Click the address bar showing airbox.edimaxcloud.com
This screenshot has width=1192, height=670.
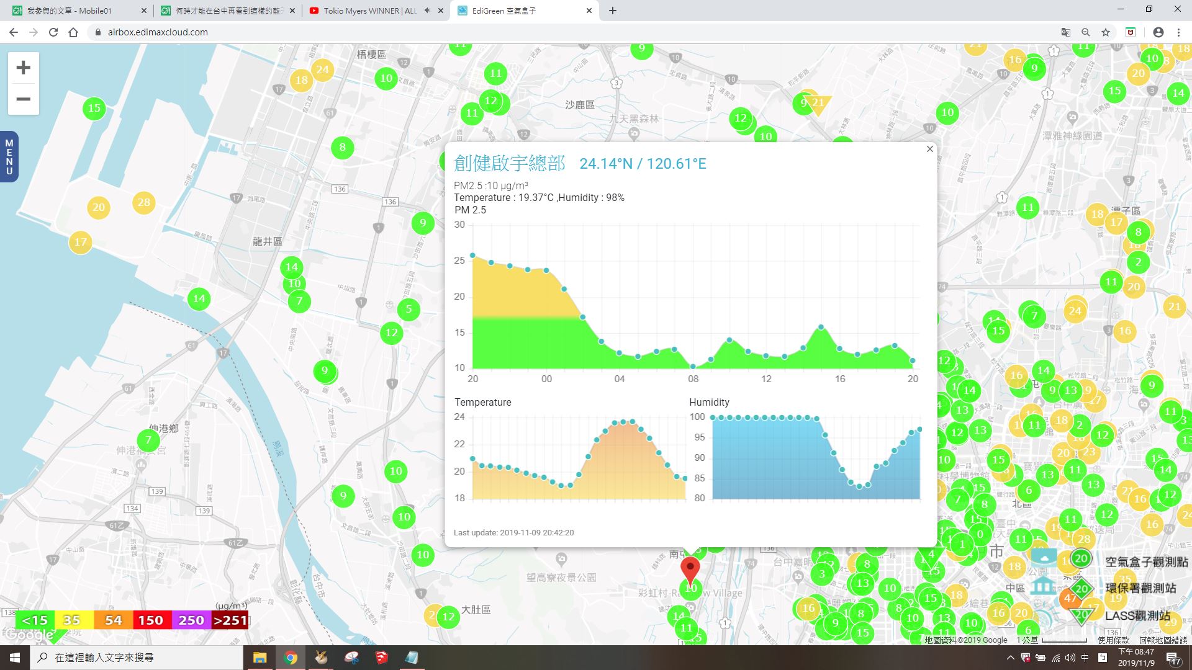pyautogui.click(x=571, y=32)
